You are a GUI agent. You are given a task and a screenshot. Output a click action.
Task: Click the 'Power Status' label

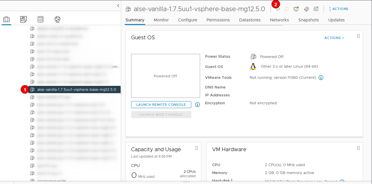218,57
